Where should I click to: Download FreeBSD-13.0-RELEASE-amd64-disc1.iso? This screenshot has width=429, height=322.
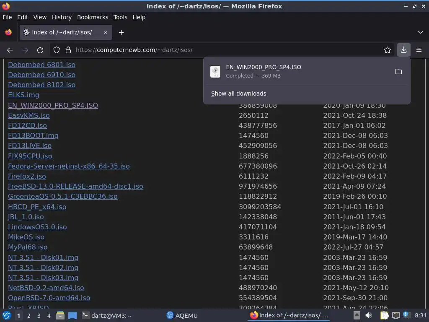click(75, 187)
